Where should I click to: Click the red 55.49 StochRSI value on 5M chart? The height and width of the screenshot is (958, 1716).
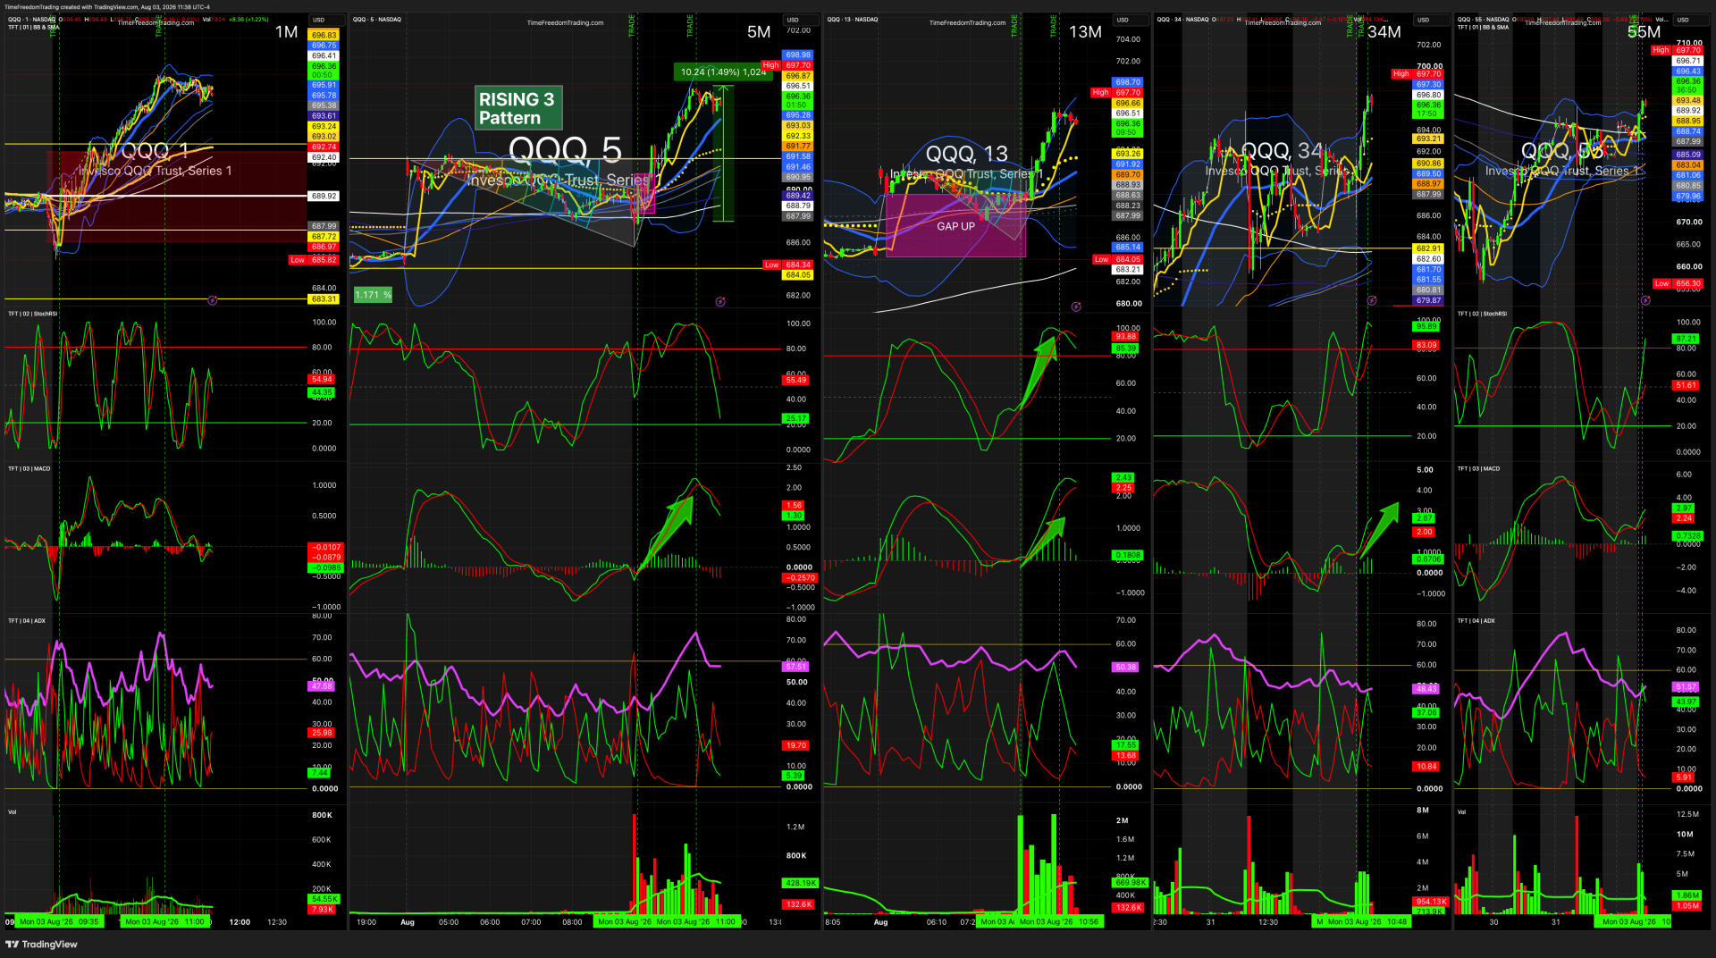795,381
